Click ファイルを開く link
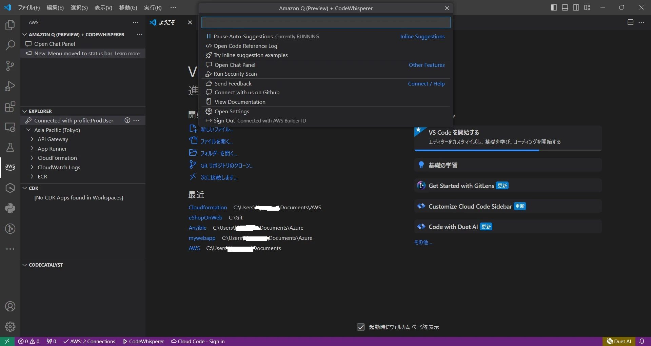The height and width of the screenshot is (346, 651). 216,141
